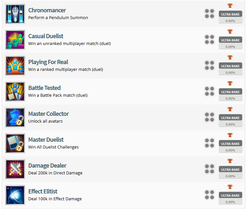Click the four-dot icon beside Casual Duelist
This screenshot has height=209, width=247.
(209, 39)
